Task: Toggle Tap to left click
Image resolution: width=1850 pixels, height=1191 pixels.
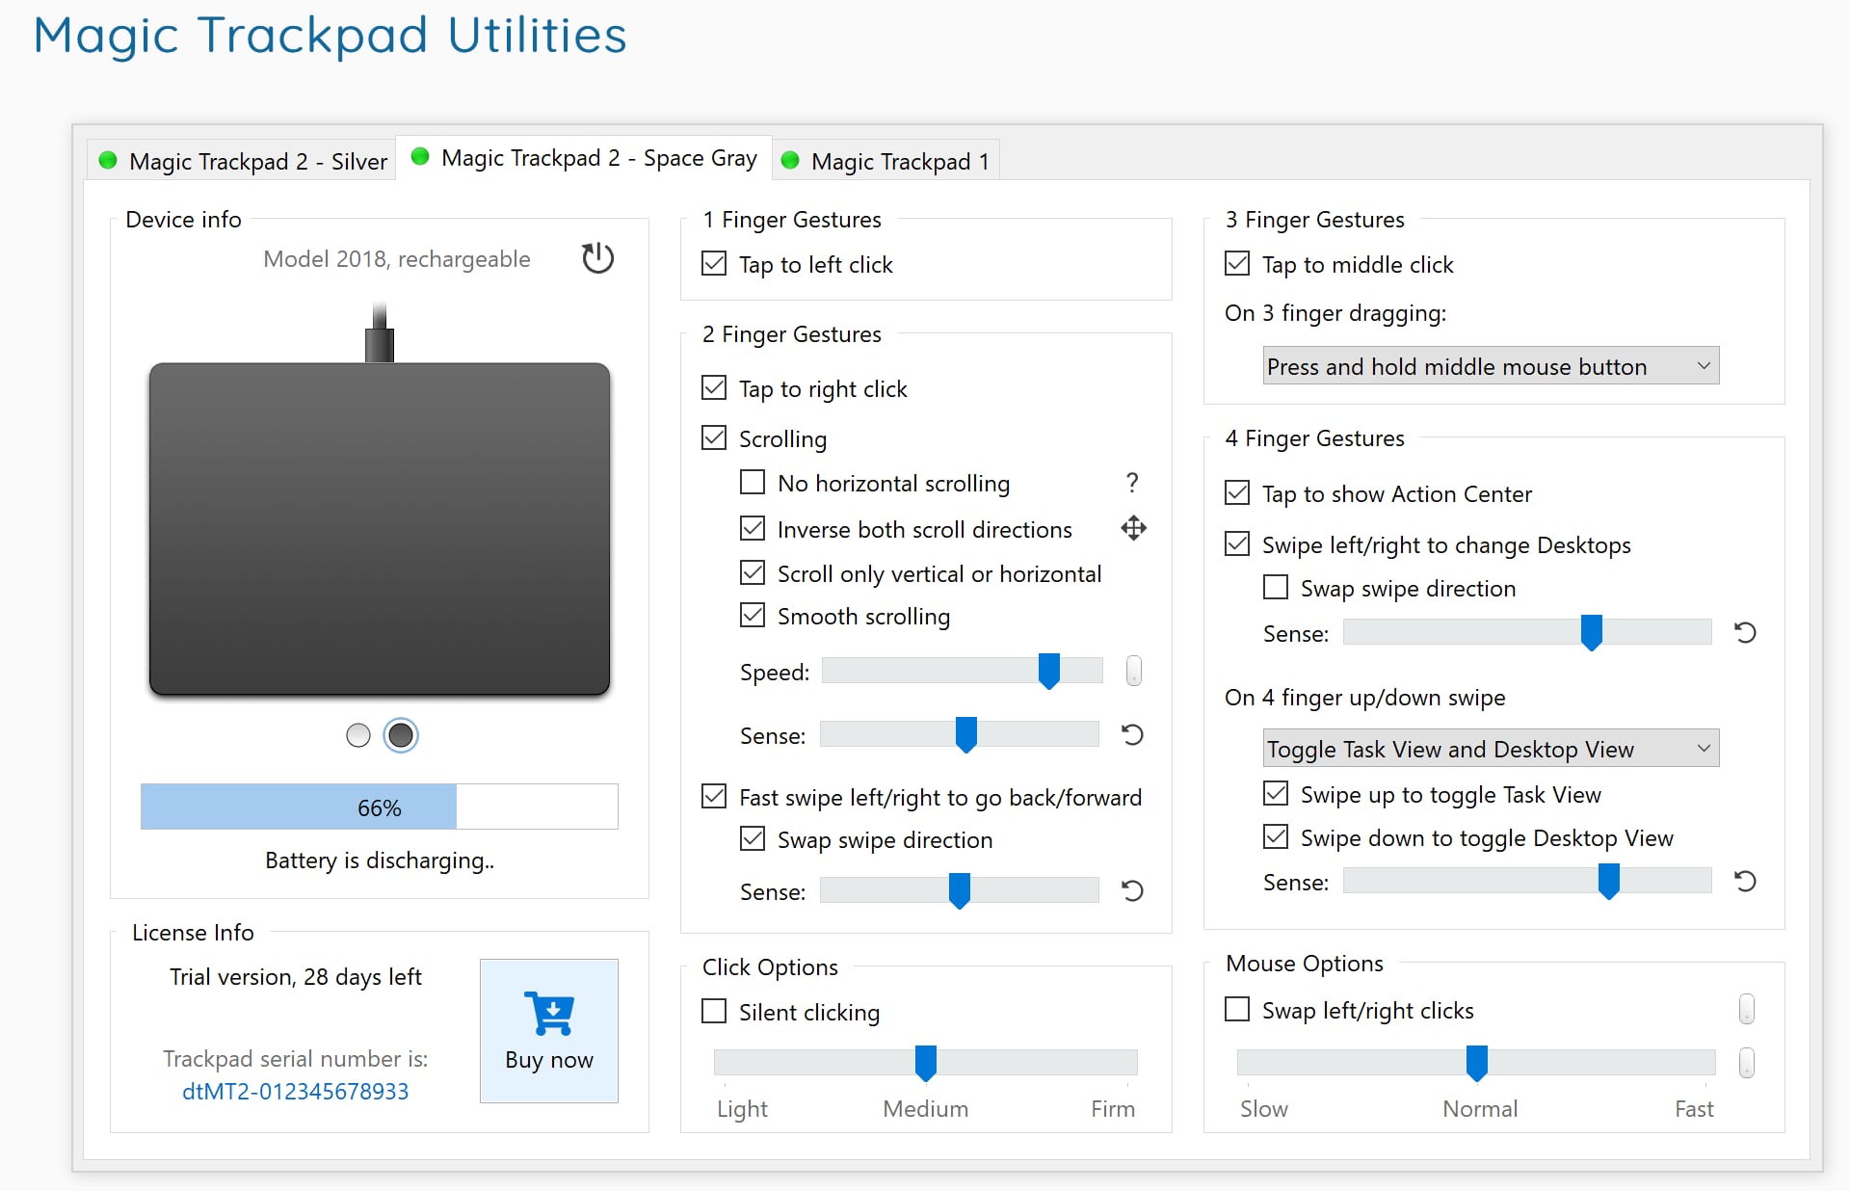Action: [x=714, y=263]
